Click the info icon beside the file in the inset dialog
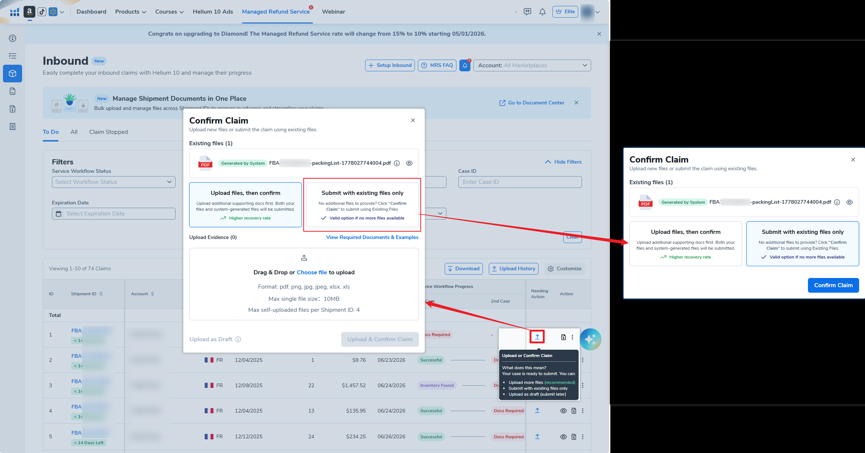865x453 pixels. 837,202
